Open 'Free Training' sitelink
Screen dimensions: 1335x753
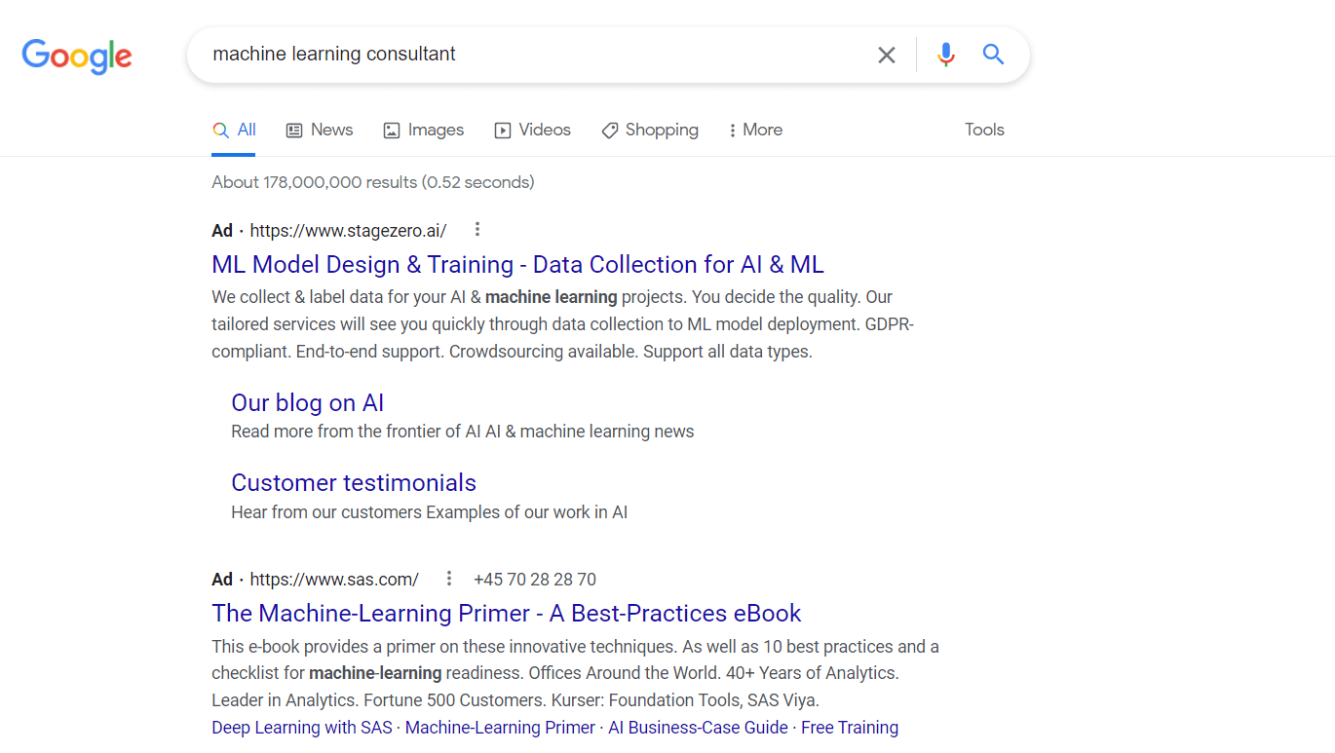pyautogui.click(x=850, y=728)
